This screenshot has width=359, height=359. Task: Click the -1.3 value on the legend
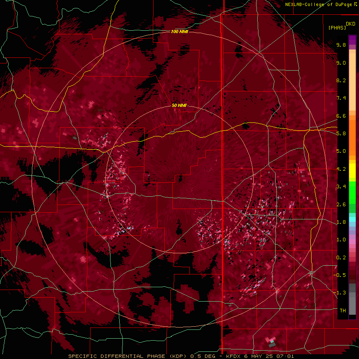339,293
